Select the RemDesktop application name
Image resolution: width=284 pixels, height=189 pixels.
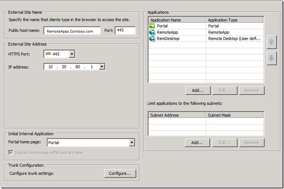click(168, 39)
